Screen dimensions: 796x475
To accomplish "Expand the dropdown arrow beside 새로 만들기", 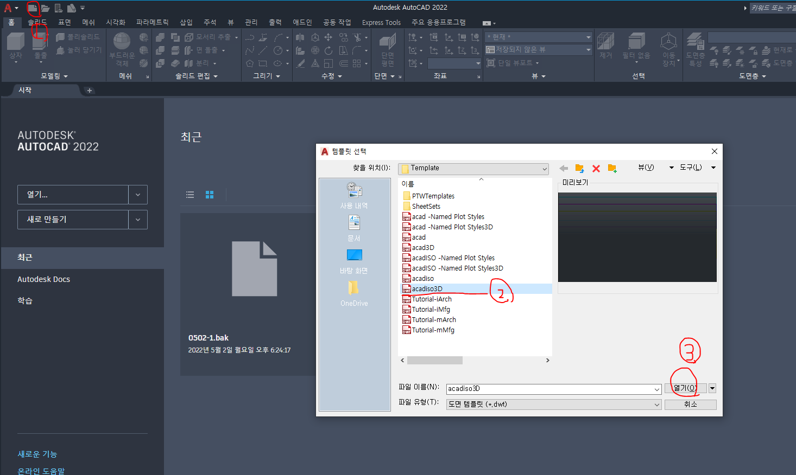I will point(138,220).
